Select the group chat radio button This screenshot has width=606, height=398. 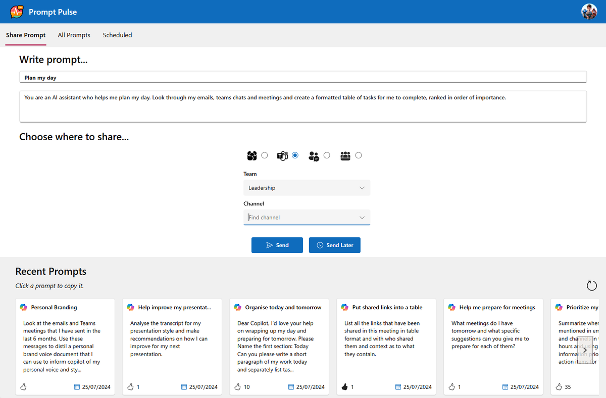point(327,155)
